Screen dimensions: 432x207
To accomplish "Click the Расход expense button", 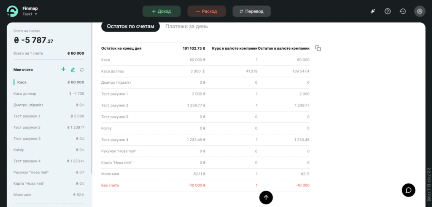I will (x=207, y=11).
